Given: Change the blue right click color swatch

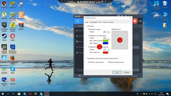Looking at the screenshot, I should pos(106,43).
